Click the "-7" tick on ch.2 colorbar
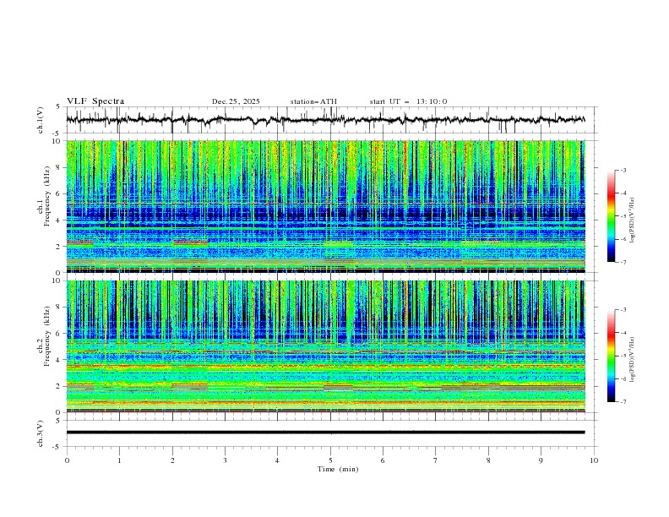669x517 pixels. 623,401
